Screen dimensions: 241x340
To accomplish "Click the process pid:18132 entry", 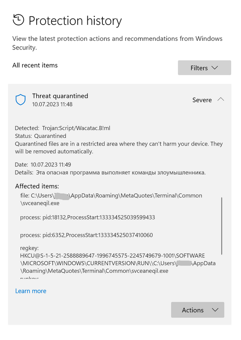I will pyautogui.click(x=87, y=218).
